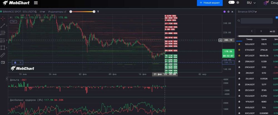This screenshot has width=278, height=115.
Task: Switch the dark/light theme toggle
Action: [x=231, y=2]
